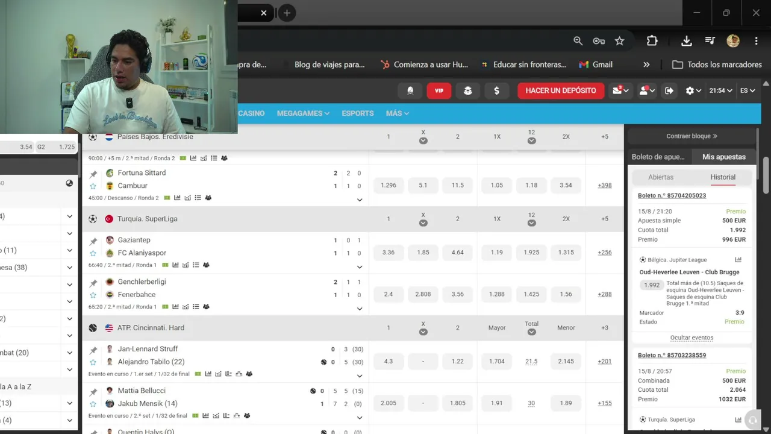Select odds 1.22 for Alejandro Tabilo
Viewport: 771px width, 434px height.
[x=458, y=361]
